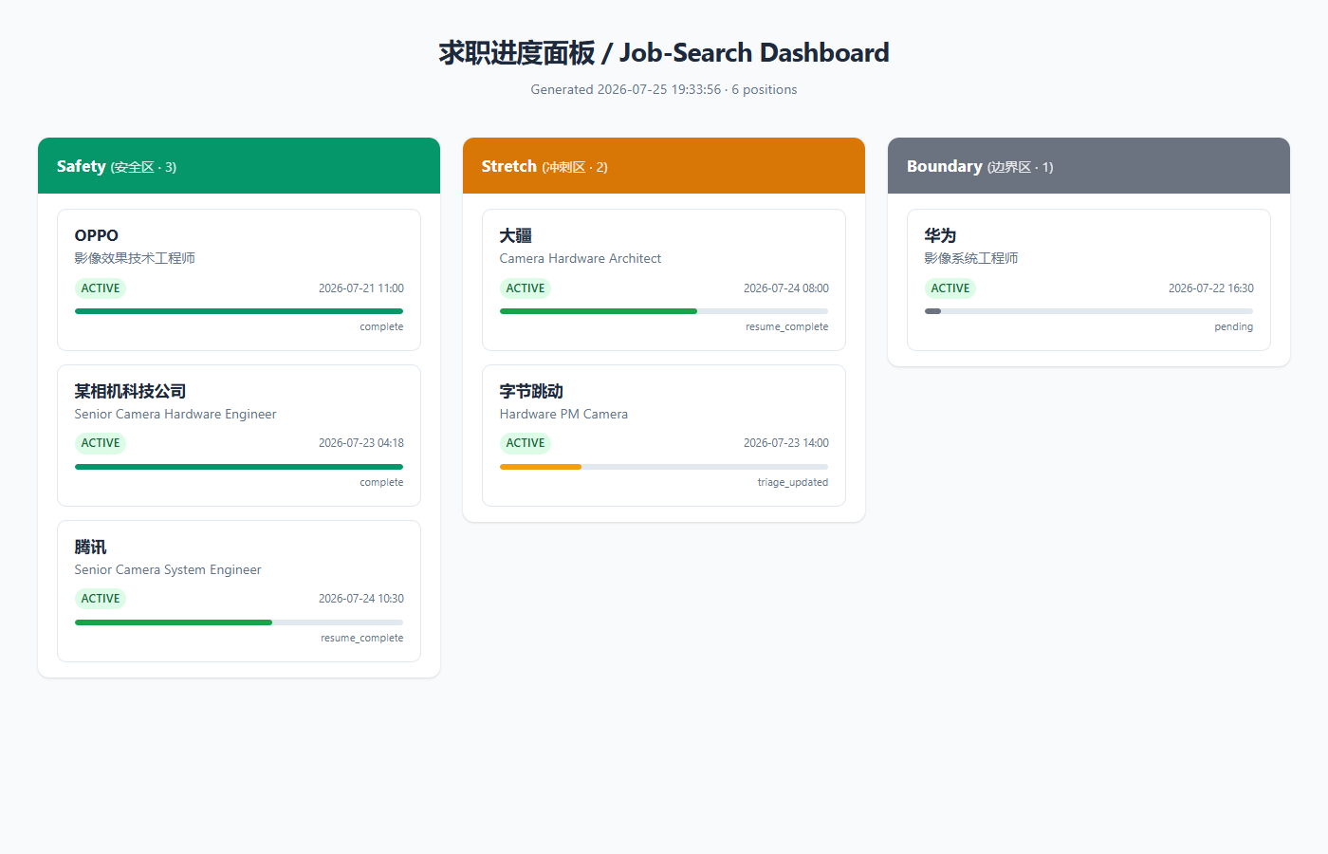Select 'Camera Hardware Architect' text
Image resolution: width=1328 pixels, height=854 pixels.
tap(581, 258)
